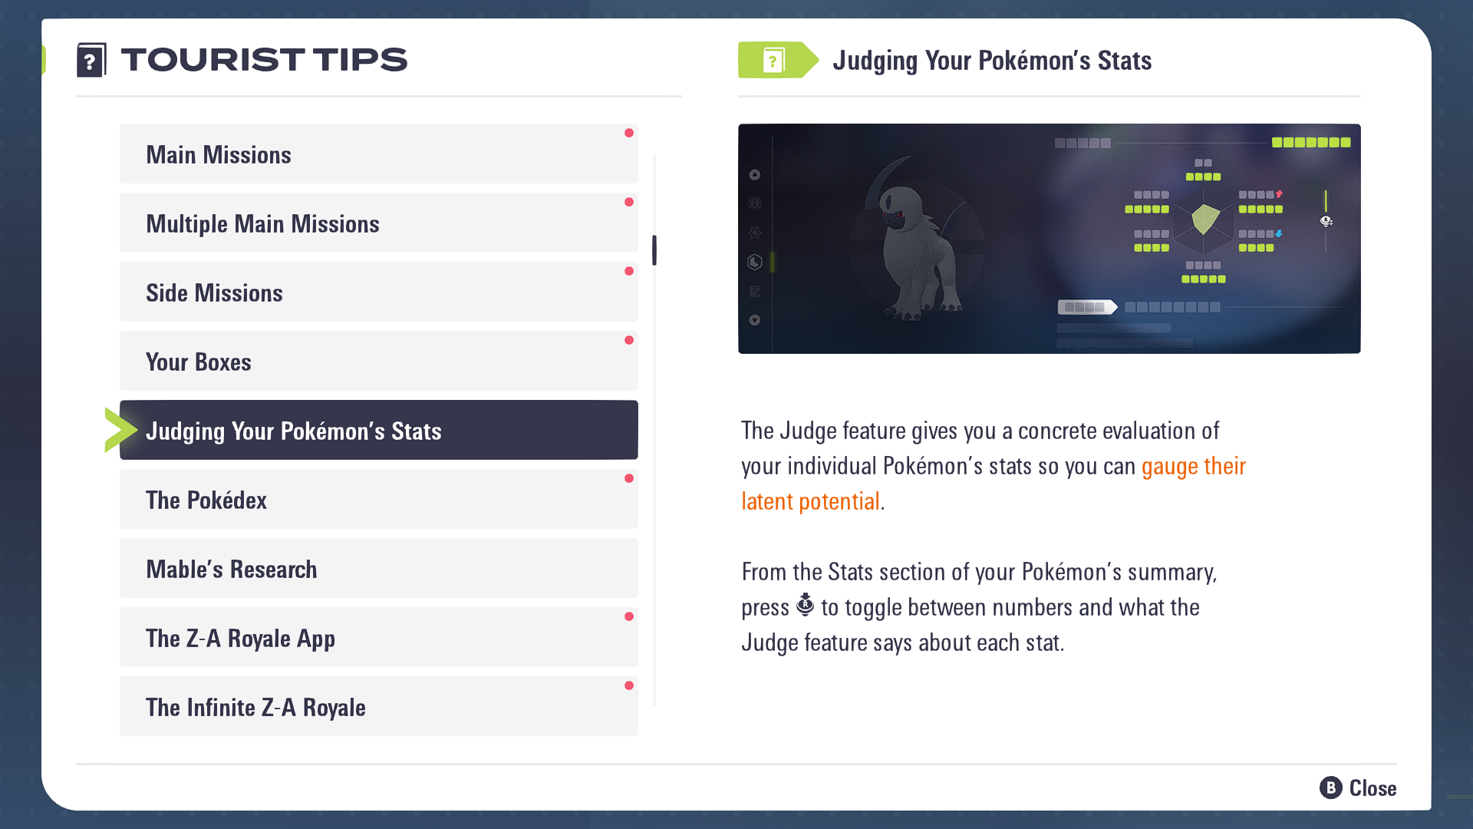
Task: Click the tips list scrollbar thumb
Action: tap(654, 250)
